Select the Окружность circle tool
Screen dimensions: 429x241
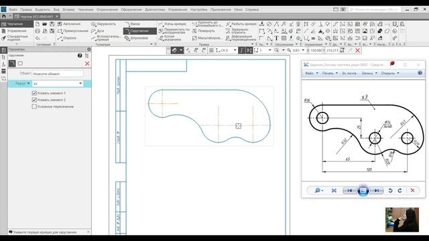103,24
